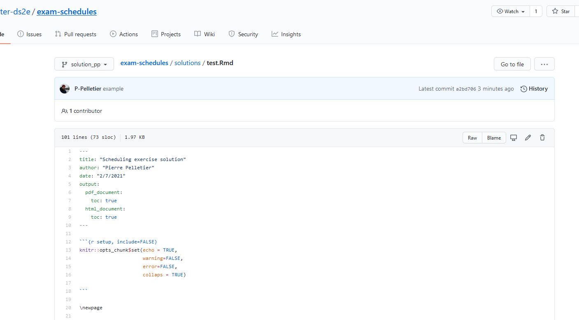Click the Blame button
579x320 pixels.
coord(494,138)
